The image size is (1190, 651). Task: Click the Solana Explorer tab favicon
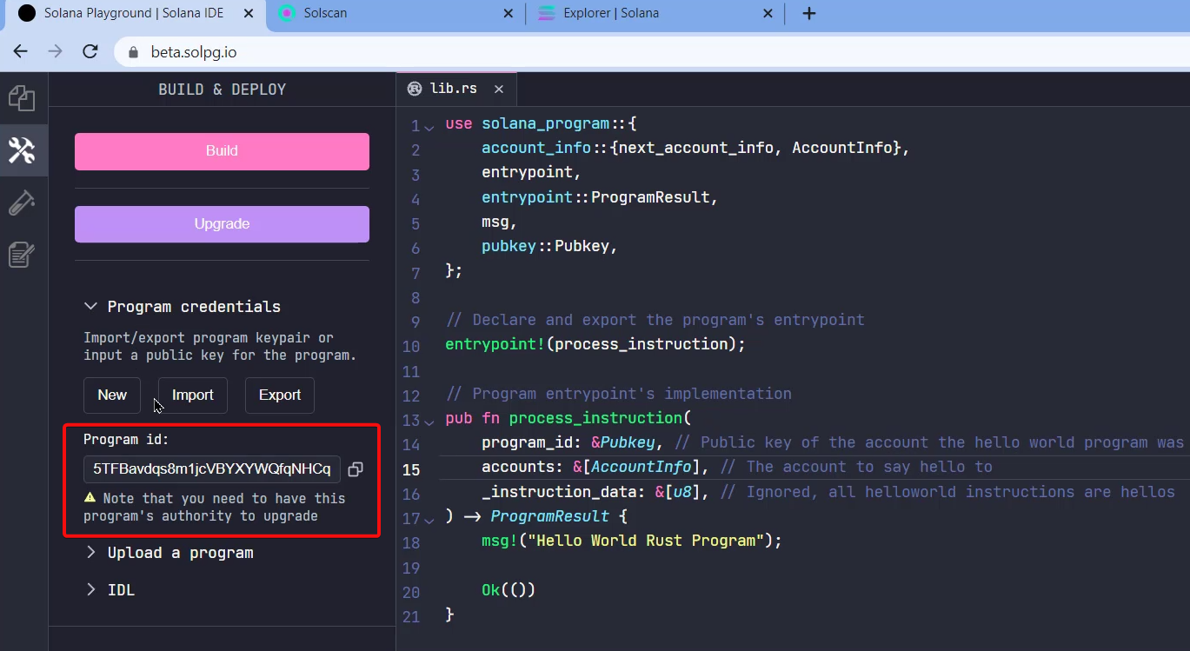pyautogui.click(x=546, y=13)
